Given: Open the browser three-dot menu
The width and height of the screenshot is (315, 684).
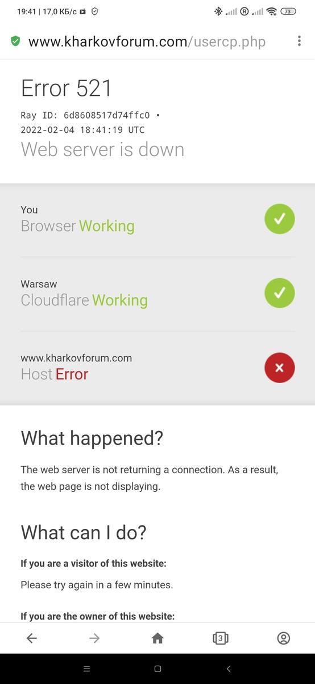Looking at the screenshot, I should pos(300,41).
